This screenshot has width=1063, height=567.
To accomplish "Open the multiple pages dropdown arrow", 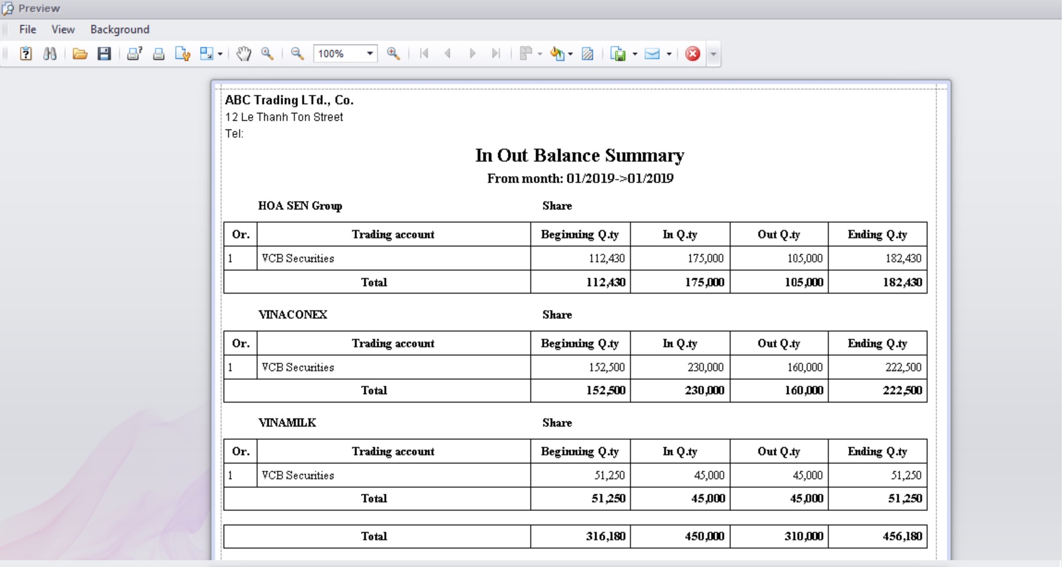I will click(540, 54).
